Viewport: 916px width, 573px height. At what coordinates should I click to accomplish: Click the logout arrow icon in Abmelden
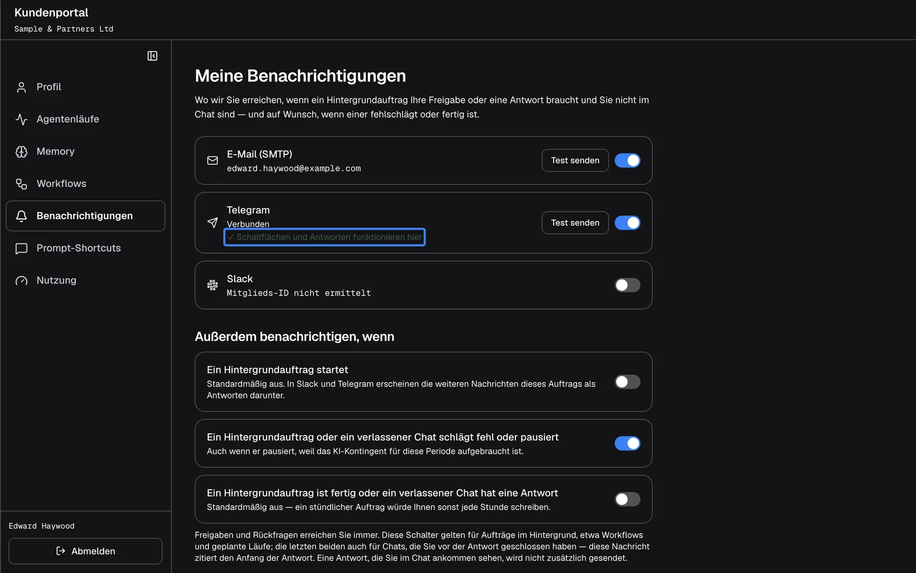[x=61, y=551]
